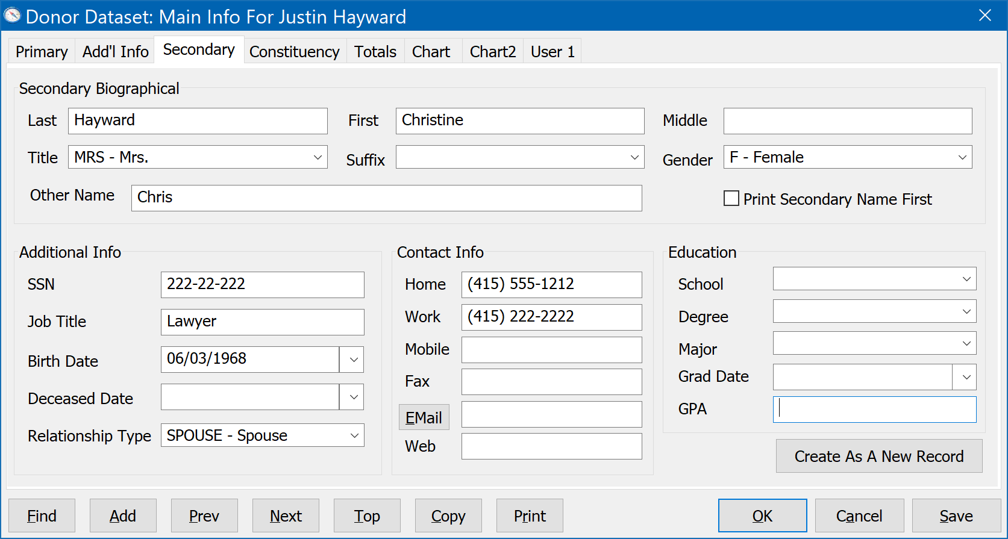
Task: Open the Totals tab
Action: click(x=375, y=52)
